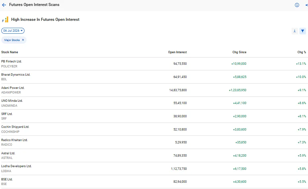This screenshot has width=308, height=189.
Task: Click change value +3,83,600
Action: pyautogui.click(x=240, y=129)
